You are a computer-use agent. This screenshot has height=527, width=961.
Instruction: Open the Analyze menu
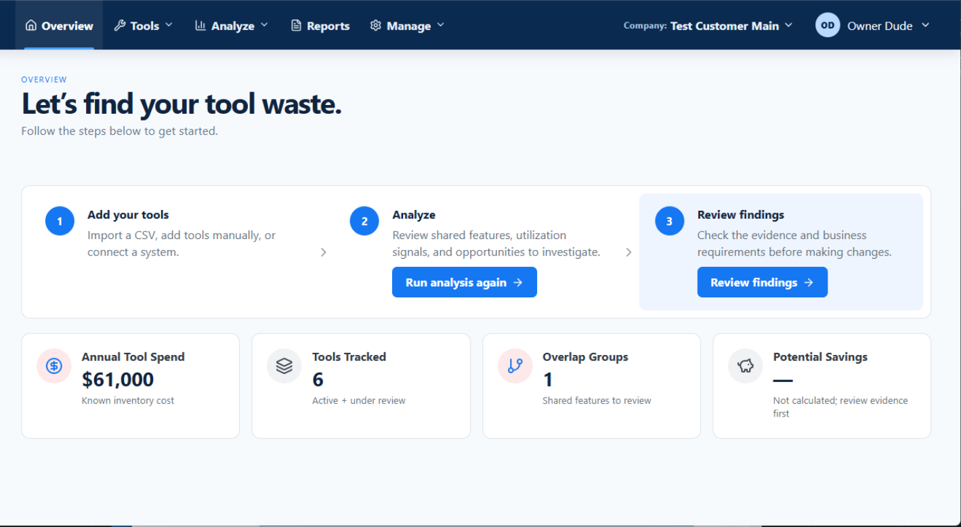point(232,25)
